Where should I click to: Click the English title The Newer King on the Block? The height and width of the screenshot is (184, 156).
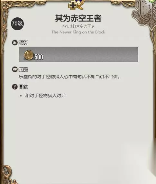[x=78, y=32]
